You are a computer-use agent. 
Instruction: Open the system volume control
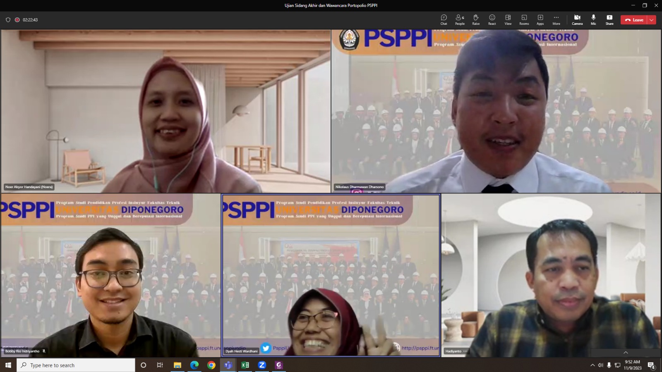point(601,365)
